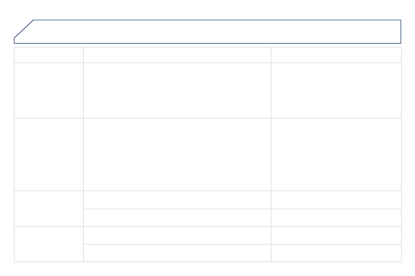Click the bottom merged cell in first column
The width and height of the screenshot is (415, 276).
49,244
